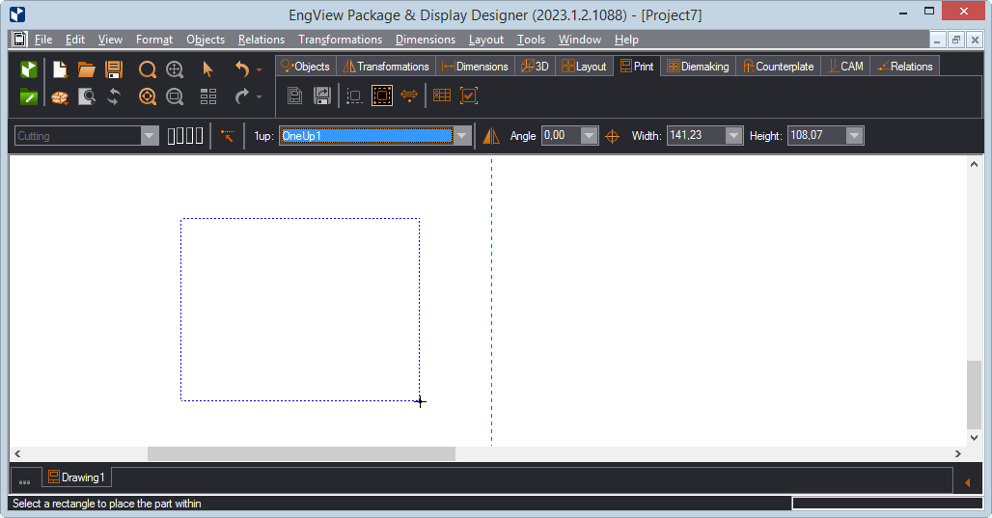This screenshot has width=992, height=518.
Task: Click the green EngView cube icon
Action: coord(29,68)
